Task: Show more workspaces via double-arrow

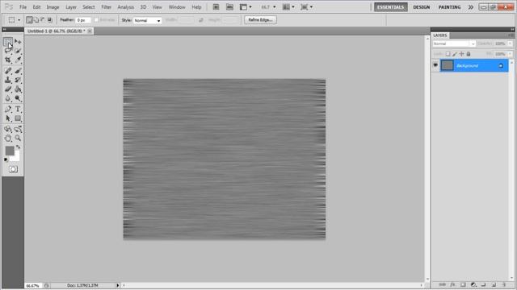Action: pyautogui.click(x=470, y=7)
